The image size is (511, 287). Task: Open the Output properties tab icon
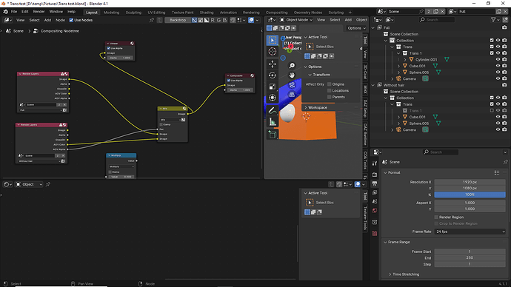click(375, 183)
